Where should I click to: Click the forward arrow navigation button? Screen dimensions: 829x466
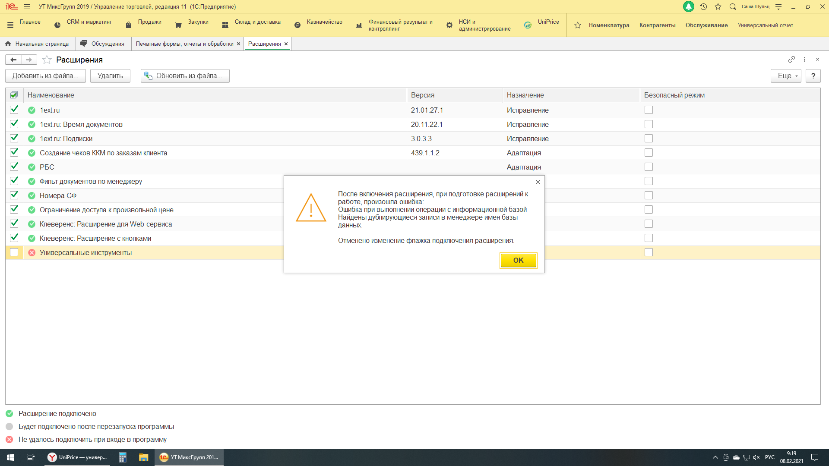point(29,60)
